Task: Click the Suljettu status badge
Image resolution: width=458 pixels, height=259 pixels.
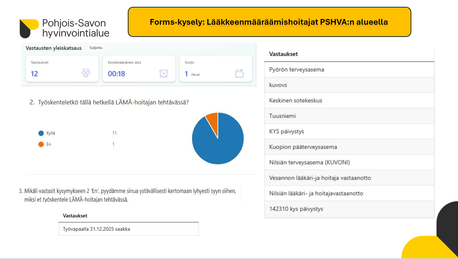Action: [x=95, y=48]
